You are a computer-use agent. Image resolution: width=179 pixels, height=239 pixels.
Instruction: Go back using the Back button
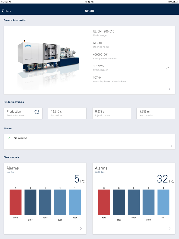pyautogui.click(x=6, y=11)
